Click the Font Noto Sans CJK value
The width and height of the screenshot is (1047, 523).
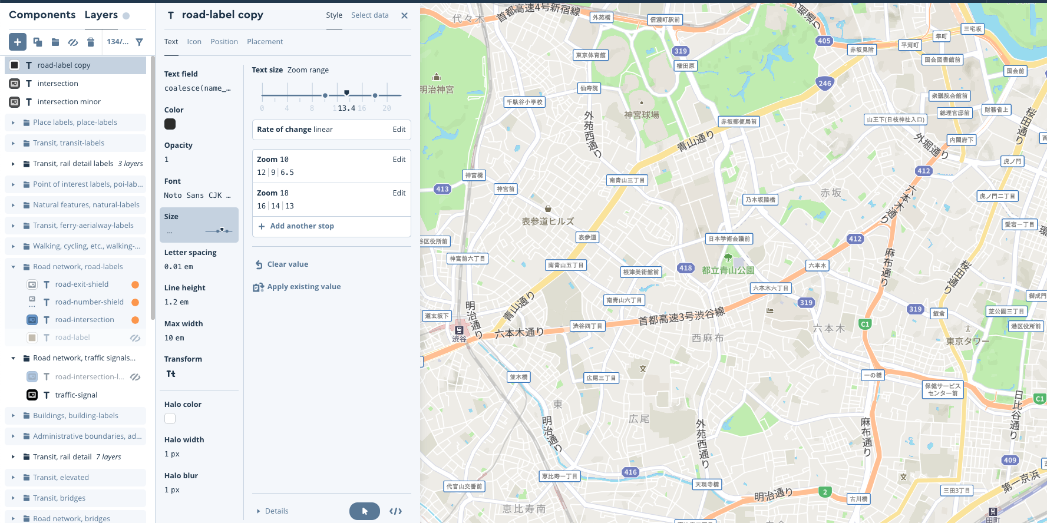tap(197, 196)
